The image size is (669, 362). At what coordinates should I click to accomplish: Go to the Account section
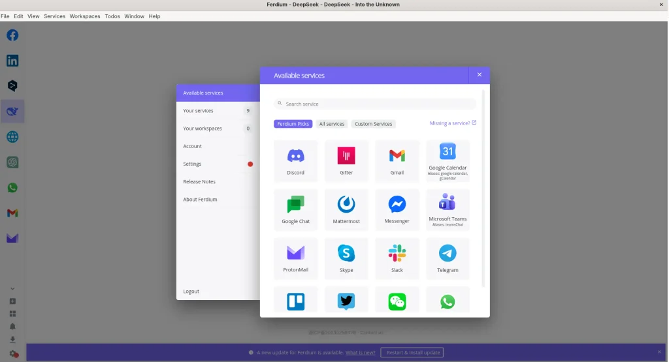218,146
